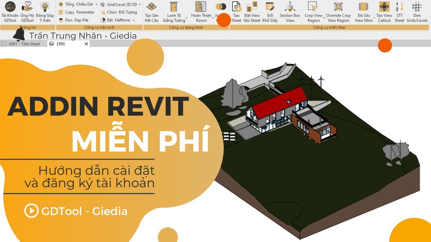
Task: Run the Tạo View Callout tool
Action: click(384, 12)
